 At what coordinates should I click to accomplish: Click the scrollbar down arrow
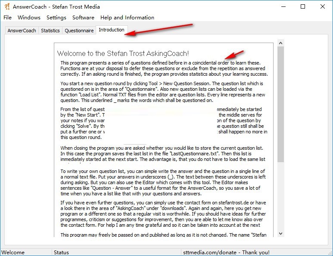pos(280,234)
